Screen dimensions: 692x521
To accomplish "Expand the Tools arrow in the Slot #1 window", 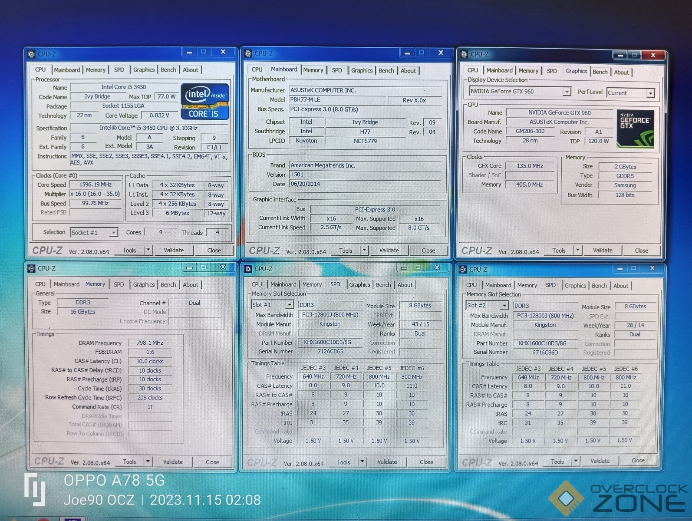I will [x=362, y=462].
